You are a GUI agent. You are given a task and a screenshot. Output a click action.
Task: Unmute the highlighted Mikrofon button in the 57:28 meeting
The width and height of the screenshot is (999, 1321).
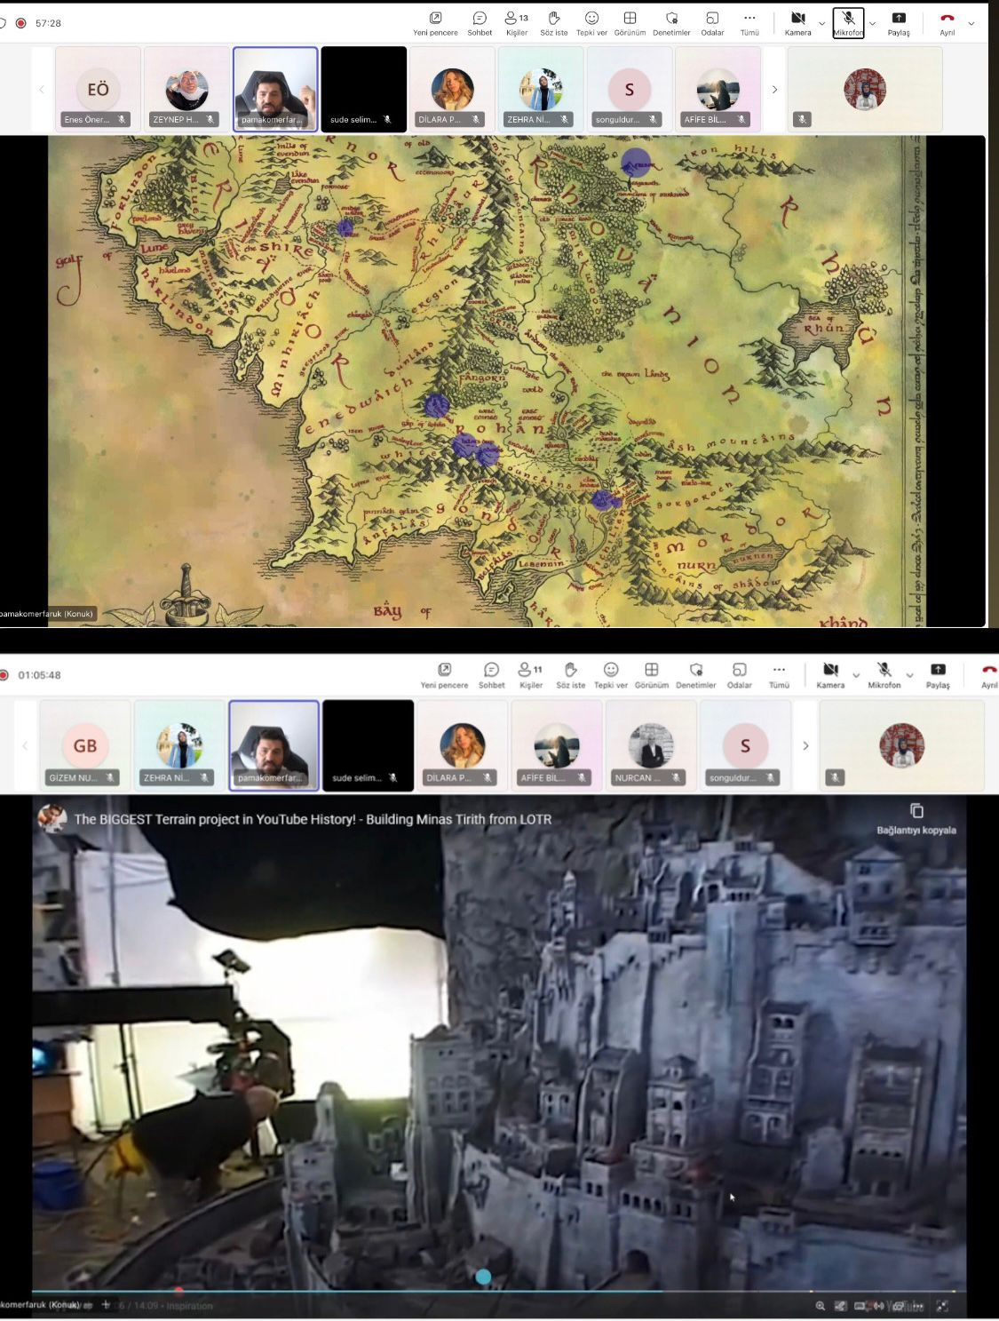coord(848,22)
